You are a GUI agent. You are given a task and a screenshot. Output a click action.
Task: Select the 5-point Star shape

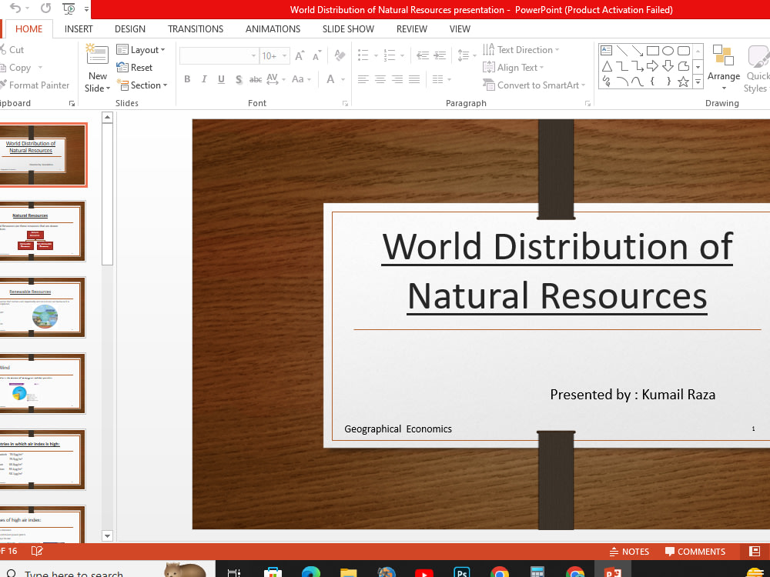click(x=683, y=82)
